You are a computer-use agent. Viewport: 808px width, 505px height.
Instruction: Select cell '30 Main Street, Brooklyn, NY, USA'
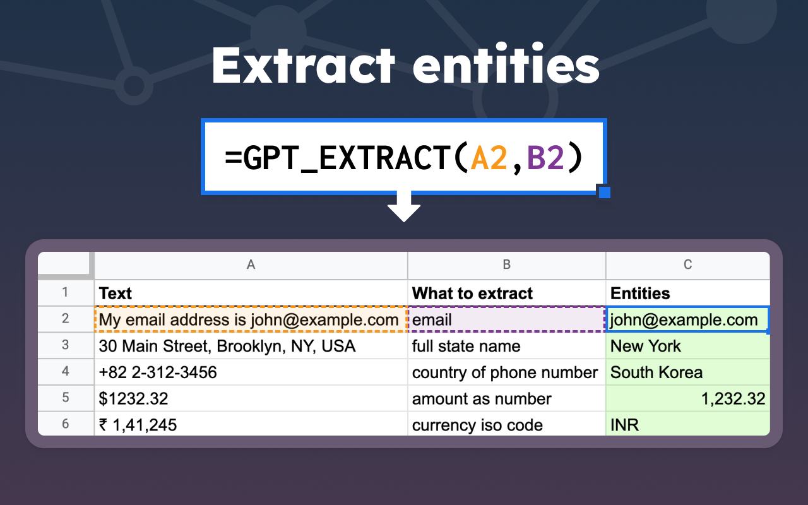(251, 346)
